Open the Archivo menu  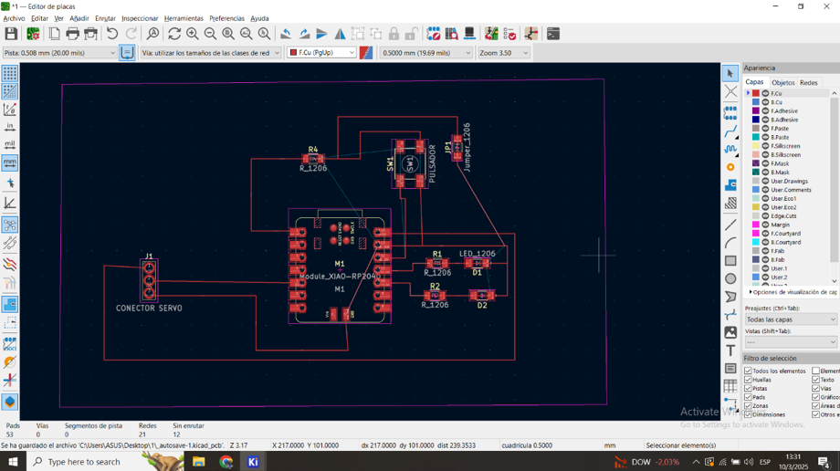[14, 18]
